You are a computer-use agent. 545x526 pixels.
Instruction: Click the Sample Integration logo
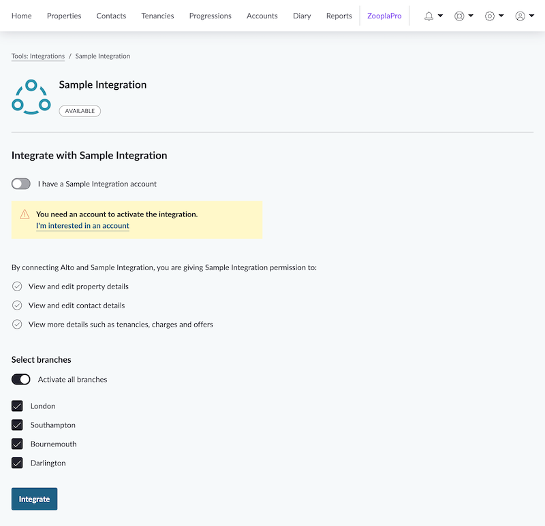[31, 97]
